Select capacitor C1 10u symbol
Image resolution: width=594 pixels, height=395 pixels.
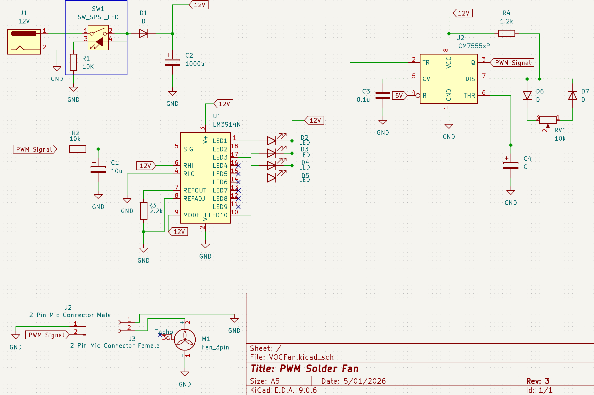98,170
